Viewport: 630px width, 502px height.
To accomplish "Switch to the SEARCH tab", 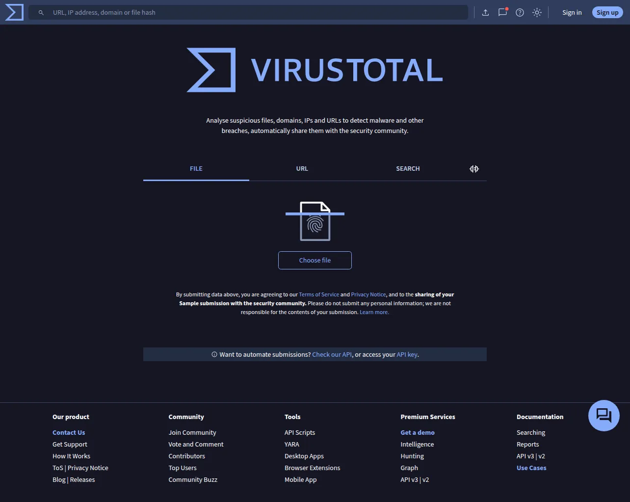I will [x=408, y=169].
